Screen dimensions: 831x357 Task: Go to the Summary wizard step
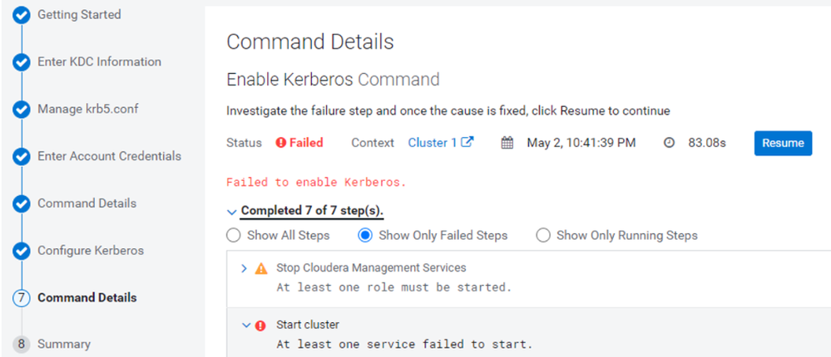pos(63,345)
